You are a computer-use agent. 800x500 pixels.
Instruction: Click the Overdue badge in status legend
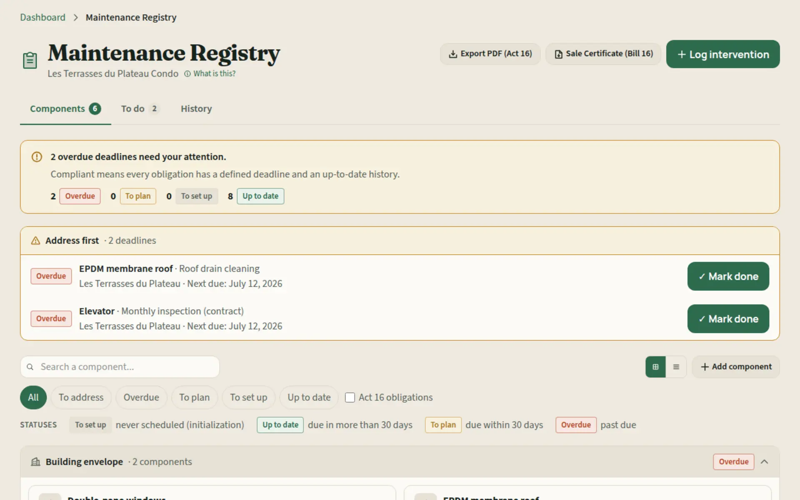(x=576, y=425)
